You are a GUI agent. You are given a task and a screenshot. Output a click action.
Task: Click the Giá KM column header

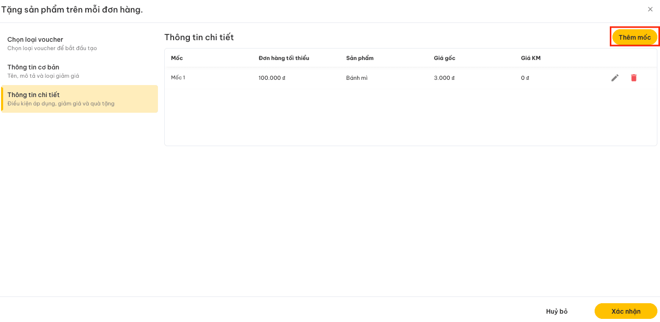coord(530,58)
